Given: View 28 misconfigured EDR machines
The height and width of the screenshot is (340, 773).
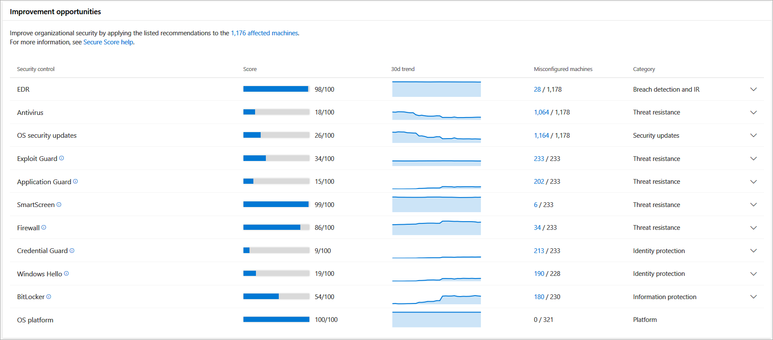Looking at the screenshot, I should 537,90.
